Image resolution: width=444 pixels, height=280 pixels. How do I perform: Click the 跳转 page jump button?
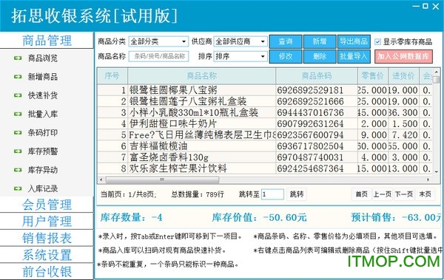(297, 194)
